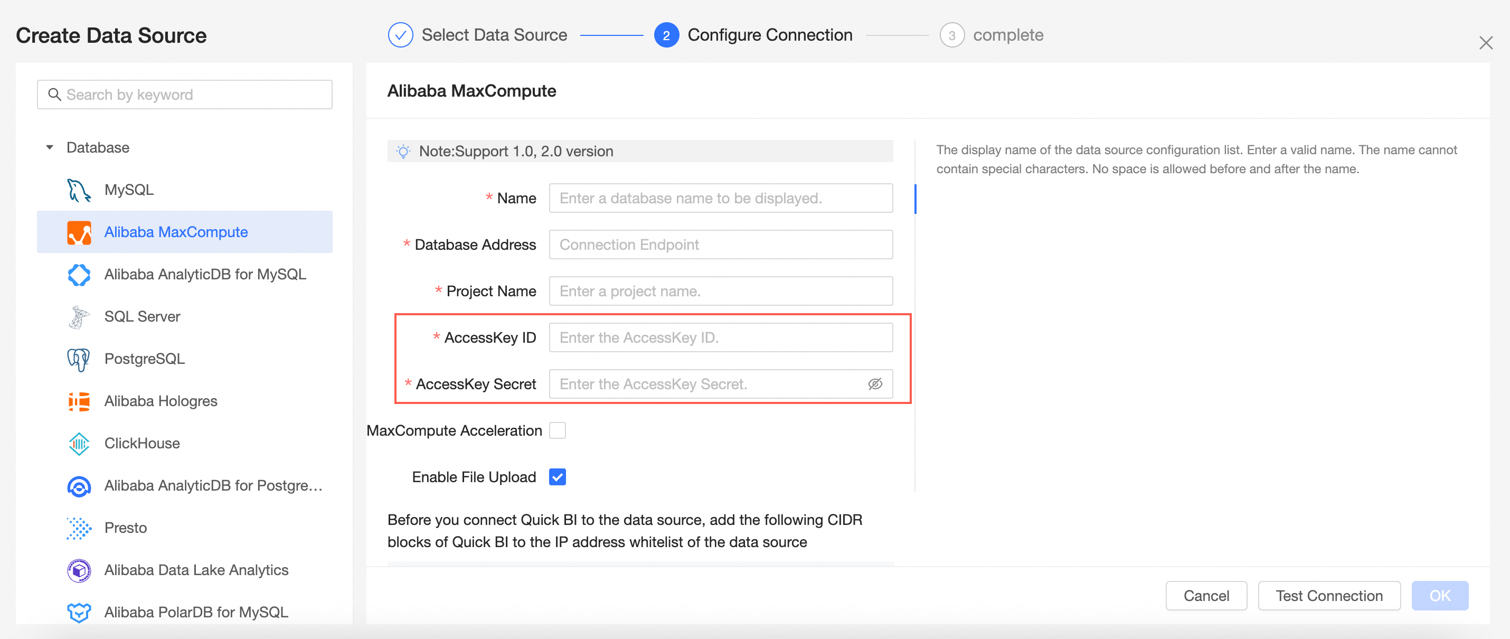Pick the ClickHouse icon
Screen dimensions: 1510x639
pos(79,443)
